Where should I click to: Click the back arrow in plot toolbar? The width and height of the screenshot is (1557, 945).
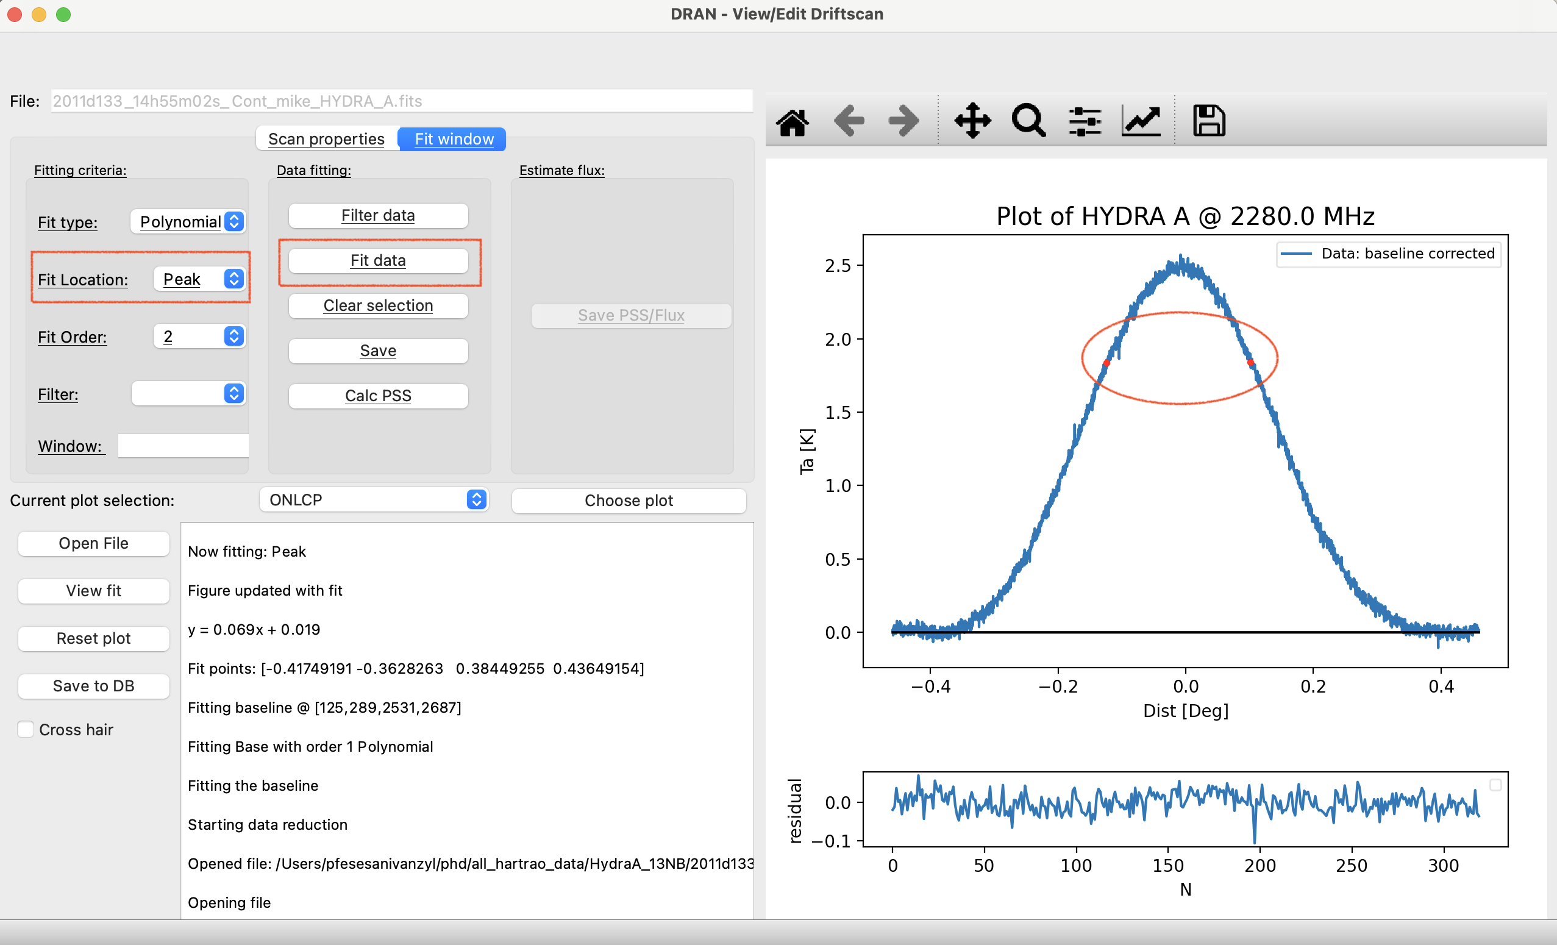849,121
